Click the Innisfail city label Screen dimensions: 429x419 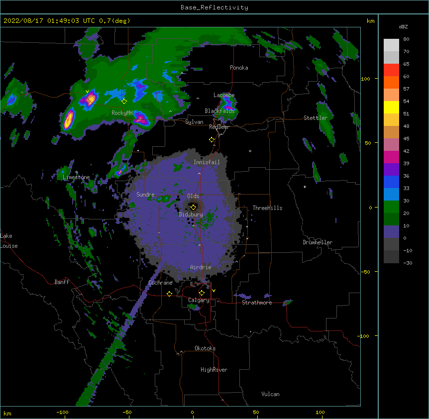coord(207,162)
